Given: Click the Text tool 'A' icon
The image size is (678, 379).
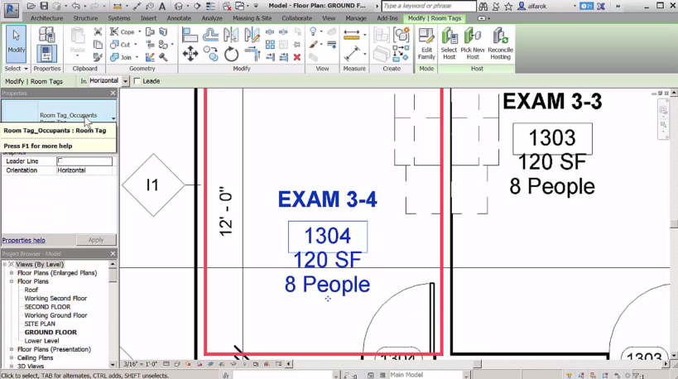Looking at the screenshot, I should [162, 6].
